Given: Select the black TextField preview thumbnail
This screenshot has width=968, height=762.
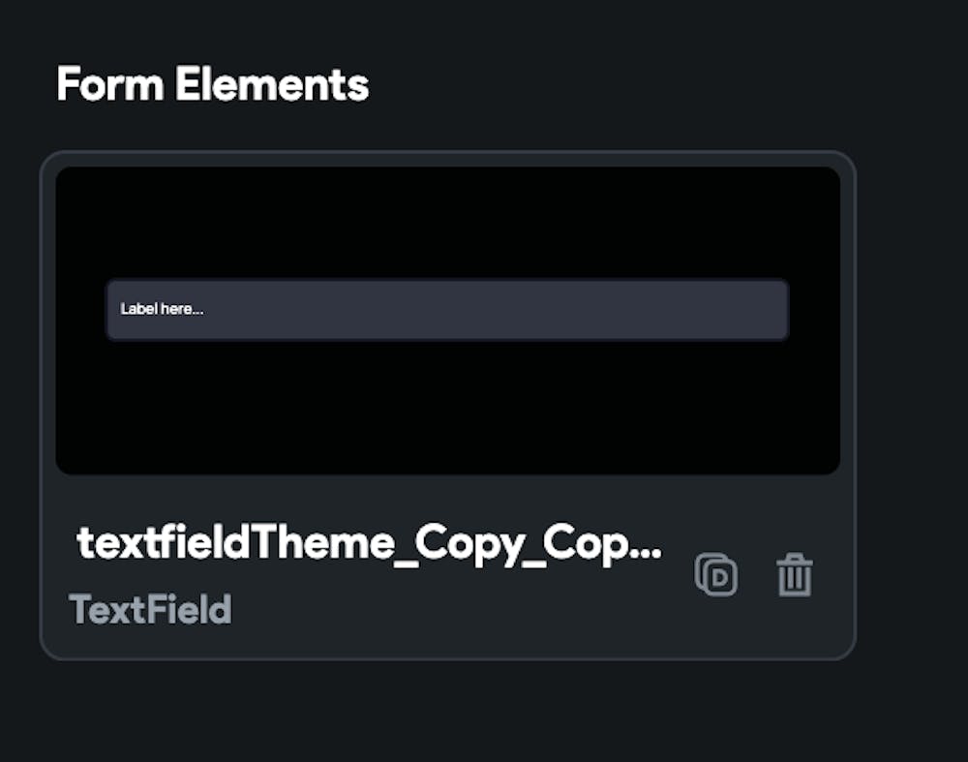Looking at the screenshot, I should coord(447,407).
